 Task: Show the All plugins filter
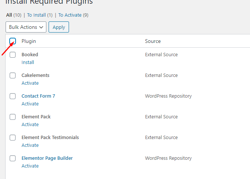tap(9, 15)
